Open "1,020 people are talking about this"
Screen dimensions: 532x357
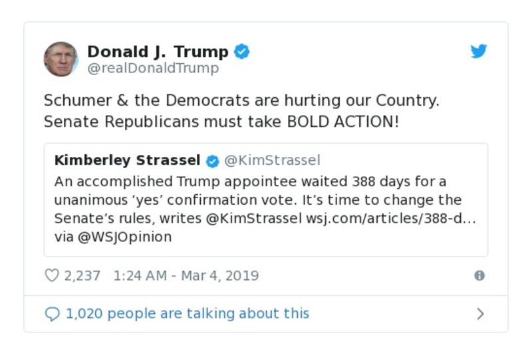(187, 314)
